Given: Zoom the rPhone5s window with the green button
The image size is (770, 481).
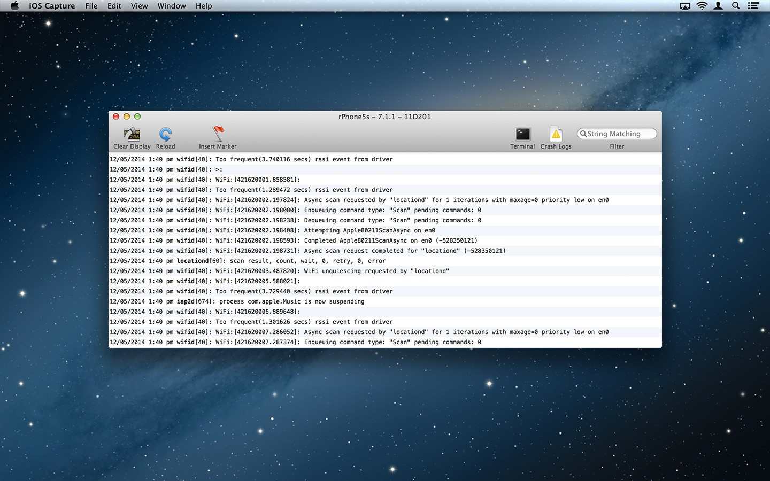Looking at the screenshot, I should coord(137,117).
